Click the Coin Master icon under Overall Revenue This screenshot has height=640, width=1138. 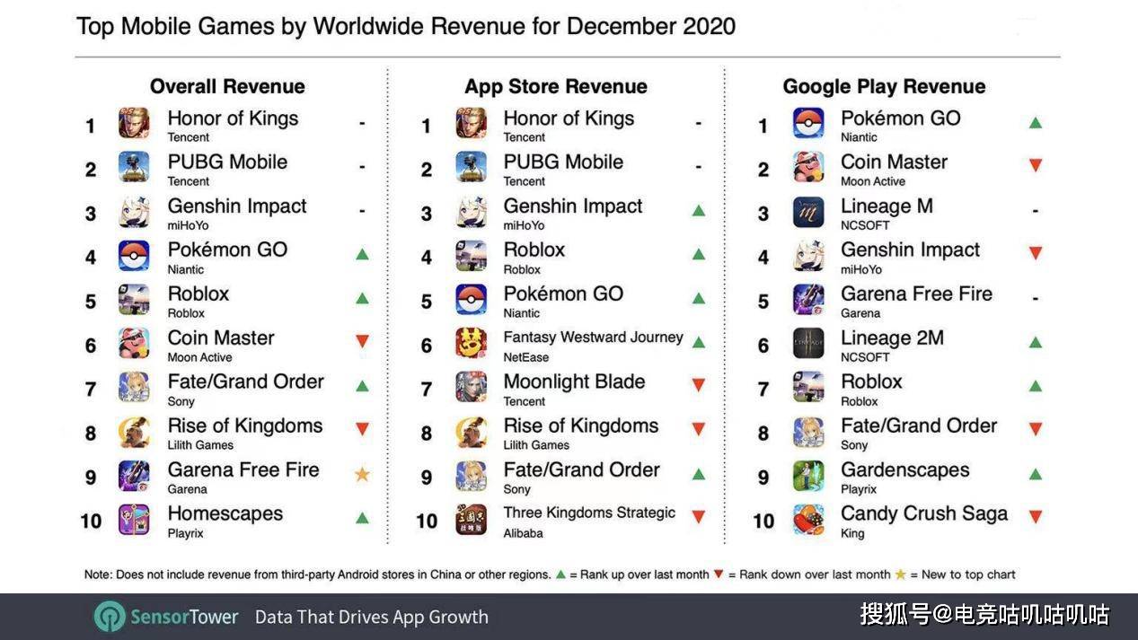(134, 343)
